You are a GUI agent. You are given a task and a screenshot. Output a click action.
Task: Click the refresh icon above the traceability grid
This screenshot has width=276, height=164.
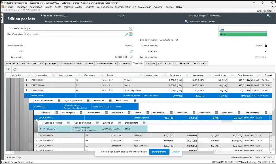(x=15, y=69)
